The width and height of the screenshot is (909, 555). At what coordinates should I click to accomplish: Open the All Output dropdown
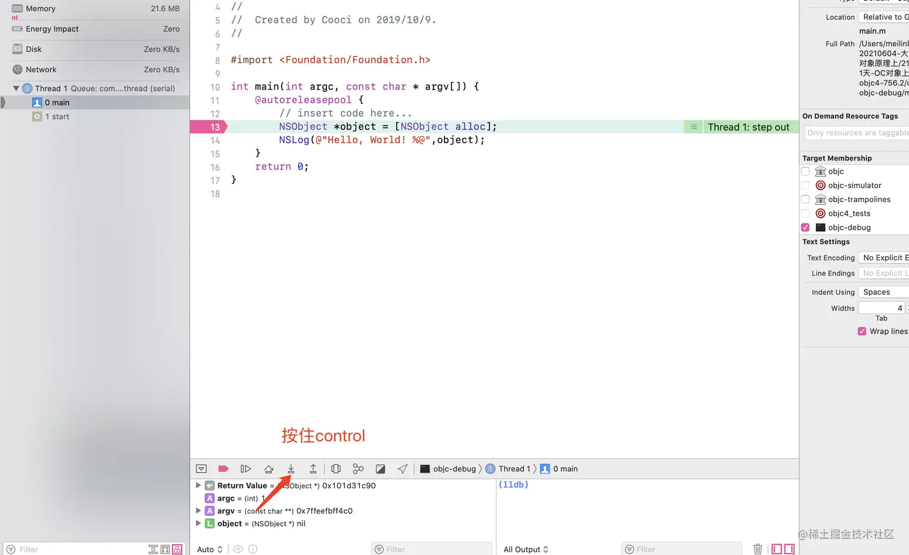526,550
